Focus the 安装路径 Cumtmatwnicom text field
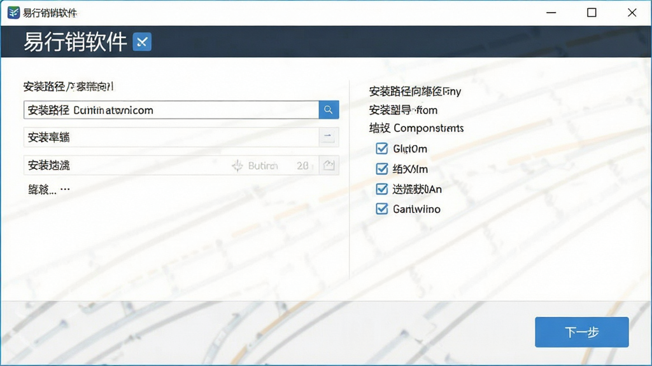Image resolution: width=652 pixels, height=366 pixels. pos(171,110)
